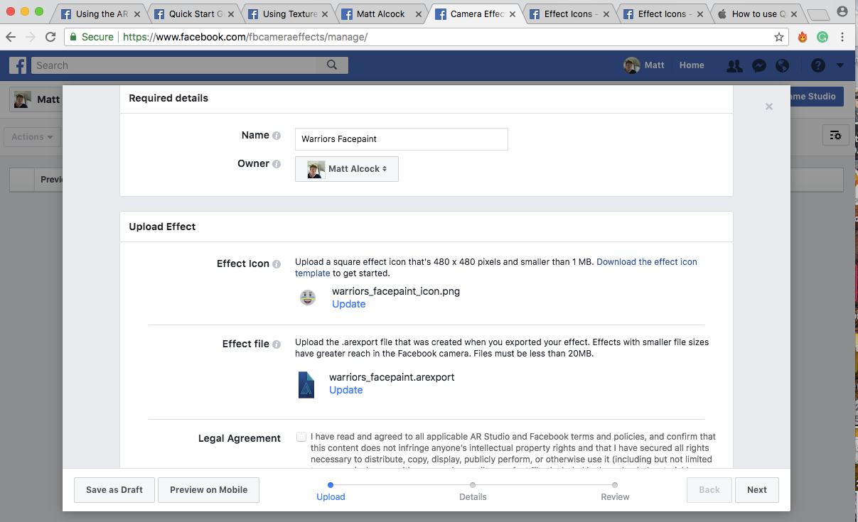Click Update under warriors_facepaint.arexport
The height and width of the screenshot is (522, 858).
click(x=346, y=390)
